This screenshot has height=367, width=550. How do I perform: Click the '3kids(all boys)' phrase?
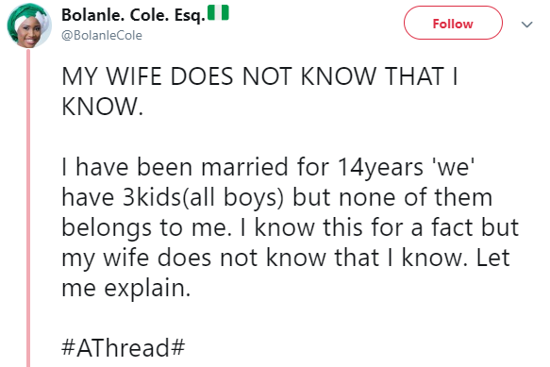(203, 197)
